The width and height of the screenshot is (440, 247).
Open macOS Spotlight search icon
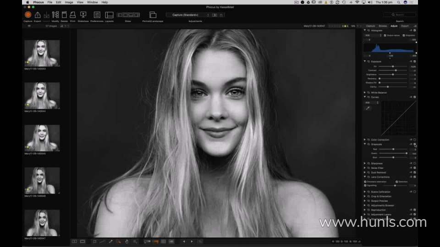click(398, 2)
